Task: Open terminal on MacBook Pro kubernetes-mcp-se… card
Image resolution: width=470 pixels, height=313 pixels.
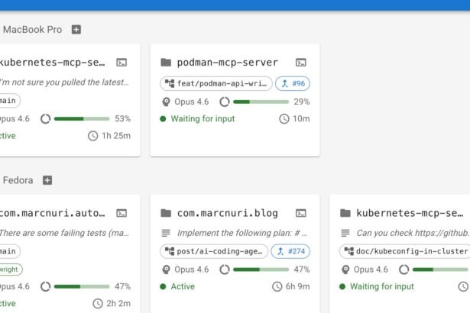Action: point(122,63)
